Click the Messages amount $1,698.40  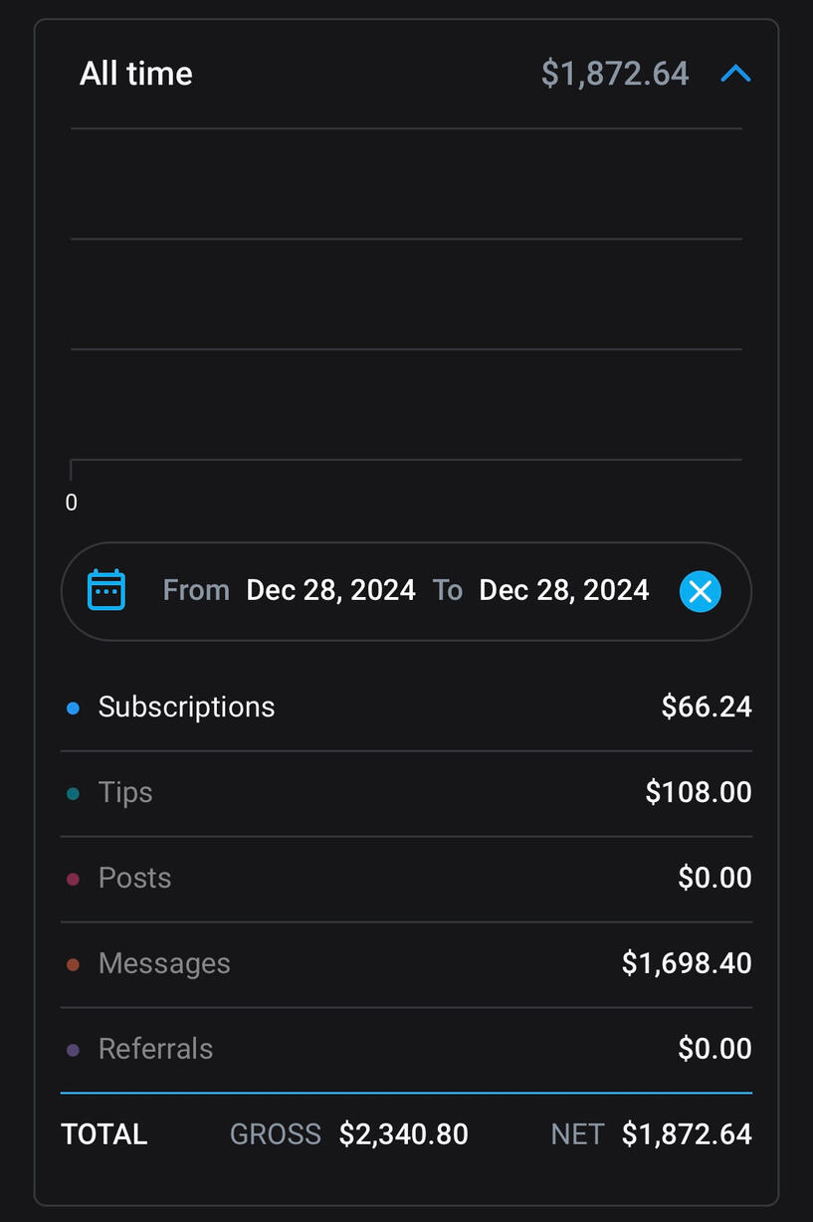tap(687, 964)
